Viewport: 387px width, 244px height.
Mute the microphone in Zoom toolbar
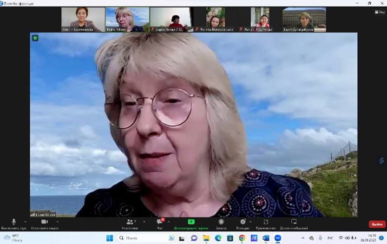13,222
